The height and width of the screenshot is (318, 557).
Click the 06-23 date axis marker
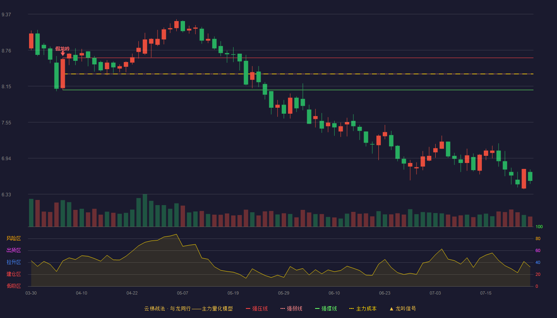385,293
